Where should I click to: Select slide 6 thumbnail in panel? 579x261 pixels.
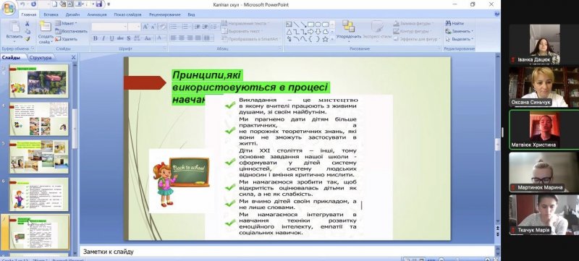point(39,194)
